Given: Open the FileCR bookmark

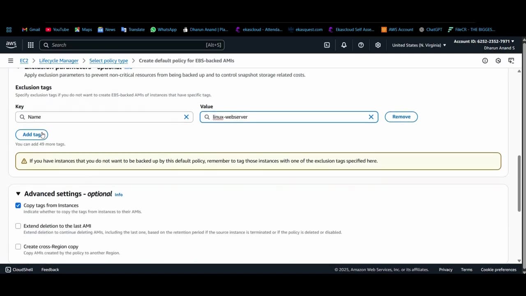Looking at the screenshot, I should point(471,30).
